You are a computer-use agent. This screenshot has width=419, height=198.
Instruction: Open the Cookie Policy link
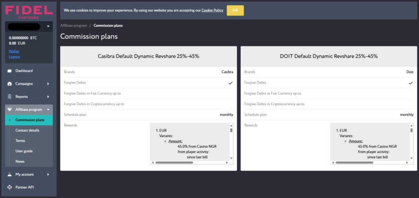(212, 10)
